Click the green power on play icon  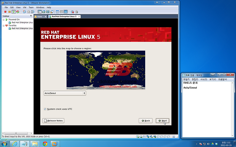(14, 12)
